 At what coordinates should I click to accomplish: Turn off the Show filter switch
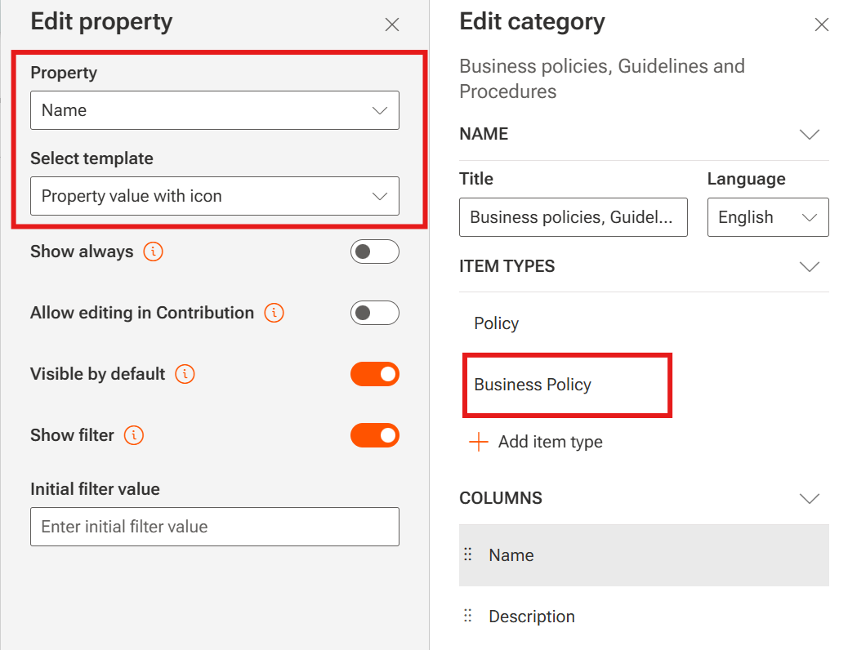point(374,435)
